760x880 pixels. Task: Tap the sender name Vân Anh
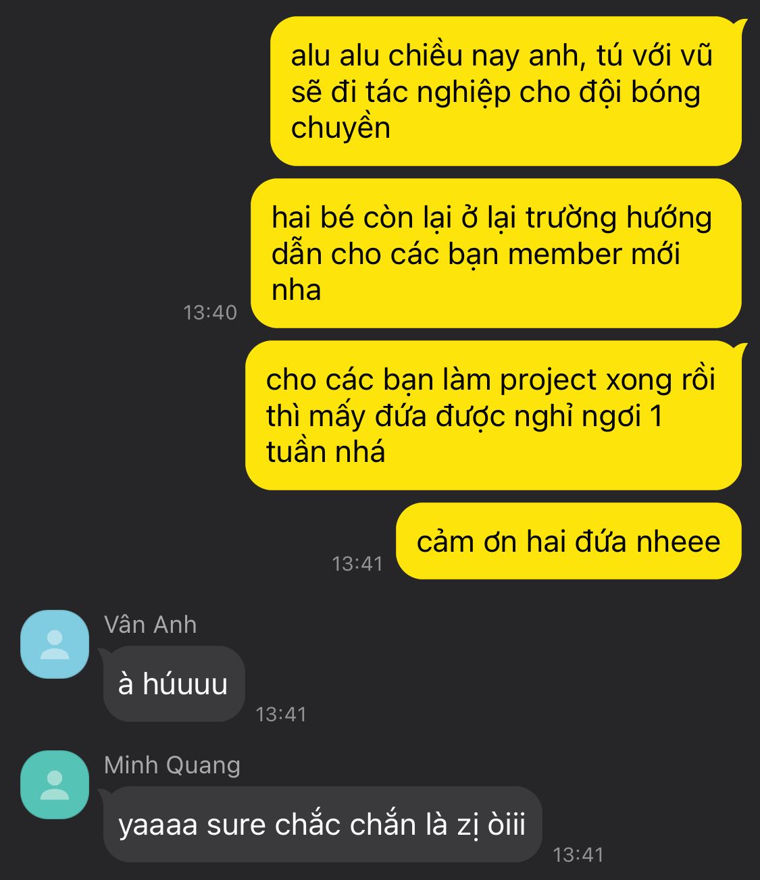[150, 625]
